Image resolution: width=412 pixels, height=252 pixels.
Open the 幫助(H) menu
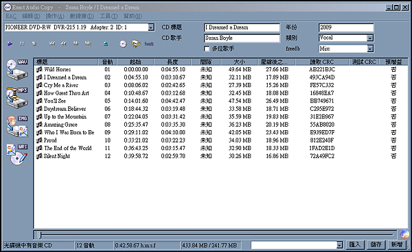(x=133, y=16)
